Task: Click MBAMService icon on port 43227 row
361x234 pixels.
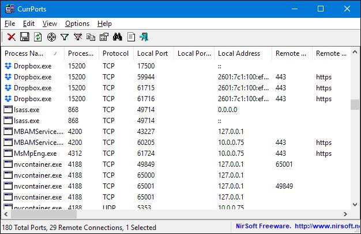Action: (8, 131)
